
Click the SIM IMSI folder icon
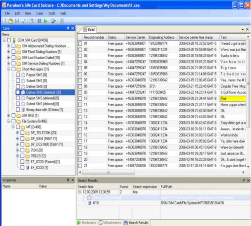coord(18,115)
